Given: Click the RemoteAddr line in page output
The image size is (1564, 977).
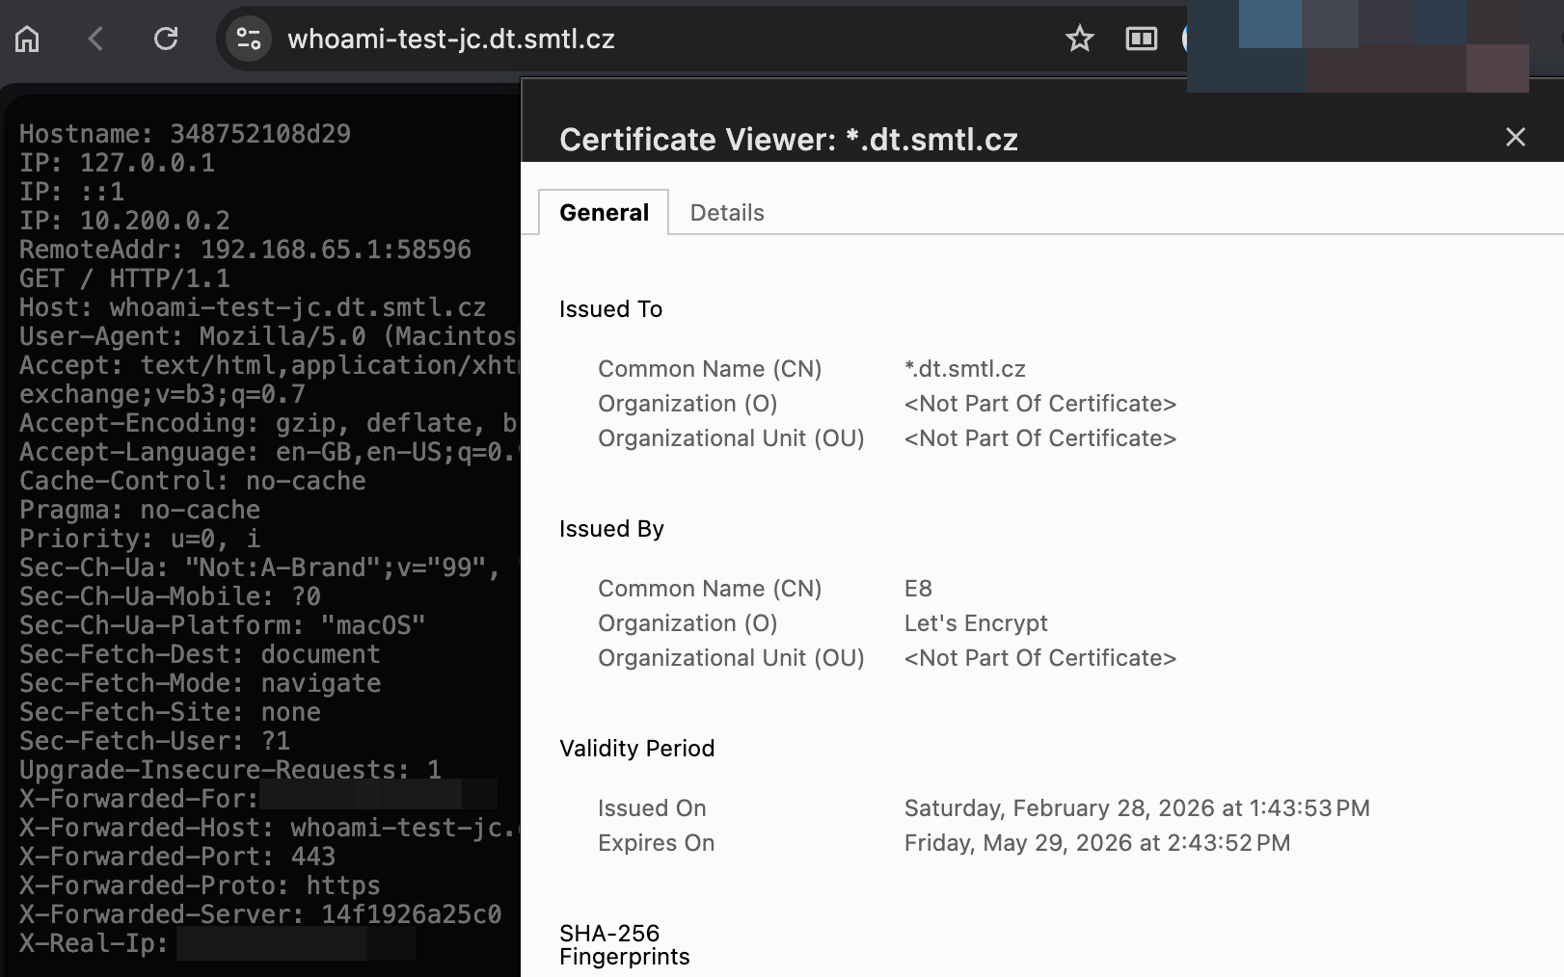Looking at the screenshot, I should (x=245, y=250).
